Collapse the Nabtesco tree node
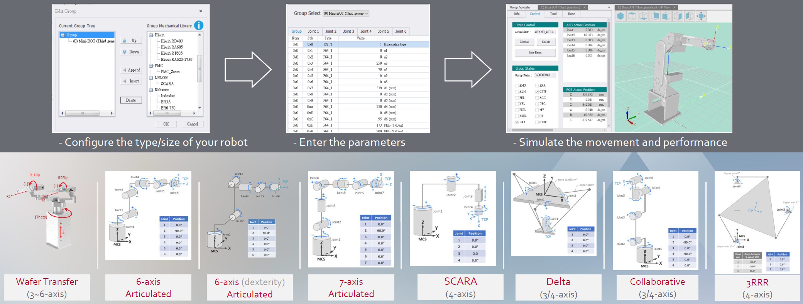Image resolution: width=803 pixels, height=304 pixels. (151, 90)
